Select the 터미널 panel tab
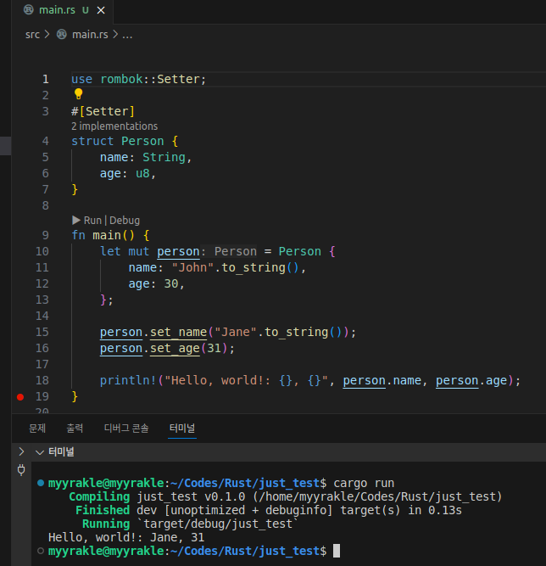546x566 pixels. pyautogui.click(x=182, y=429)
